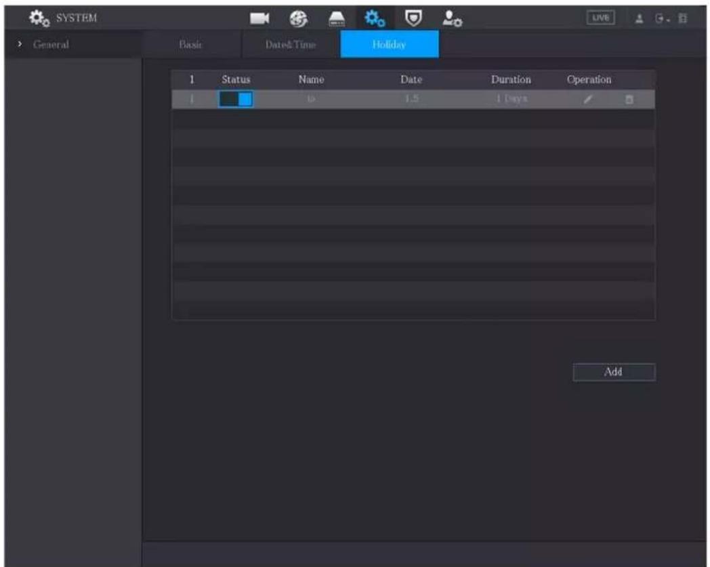Edit holiday entry with pencil icon
This screenshot has height=567, width=710.
click(588, 99)
